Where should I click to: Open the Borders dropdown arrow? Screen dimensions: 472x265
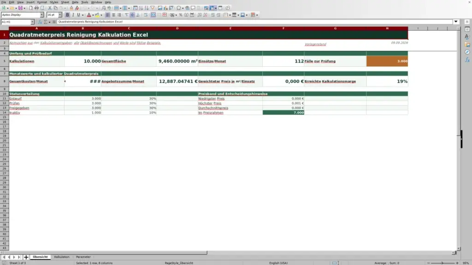(230, 15)
